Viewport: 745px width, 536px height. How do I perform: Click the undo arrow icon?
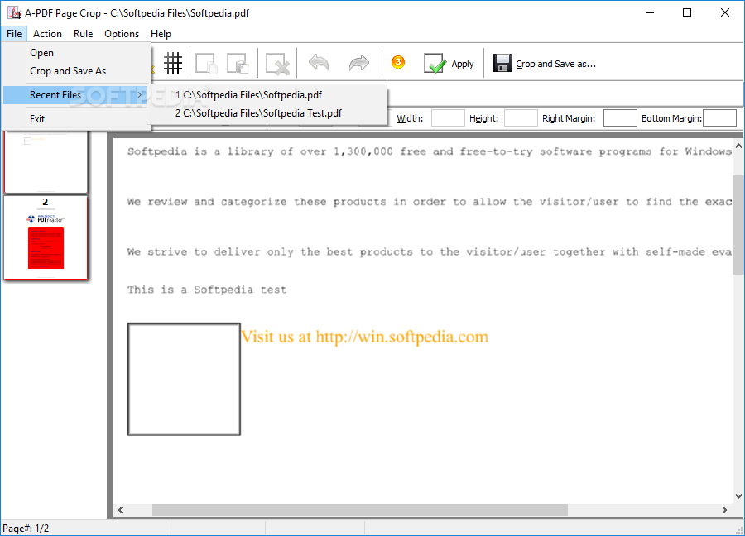[319, 63]
